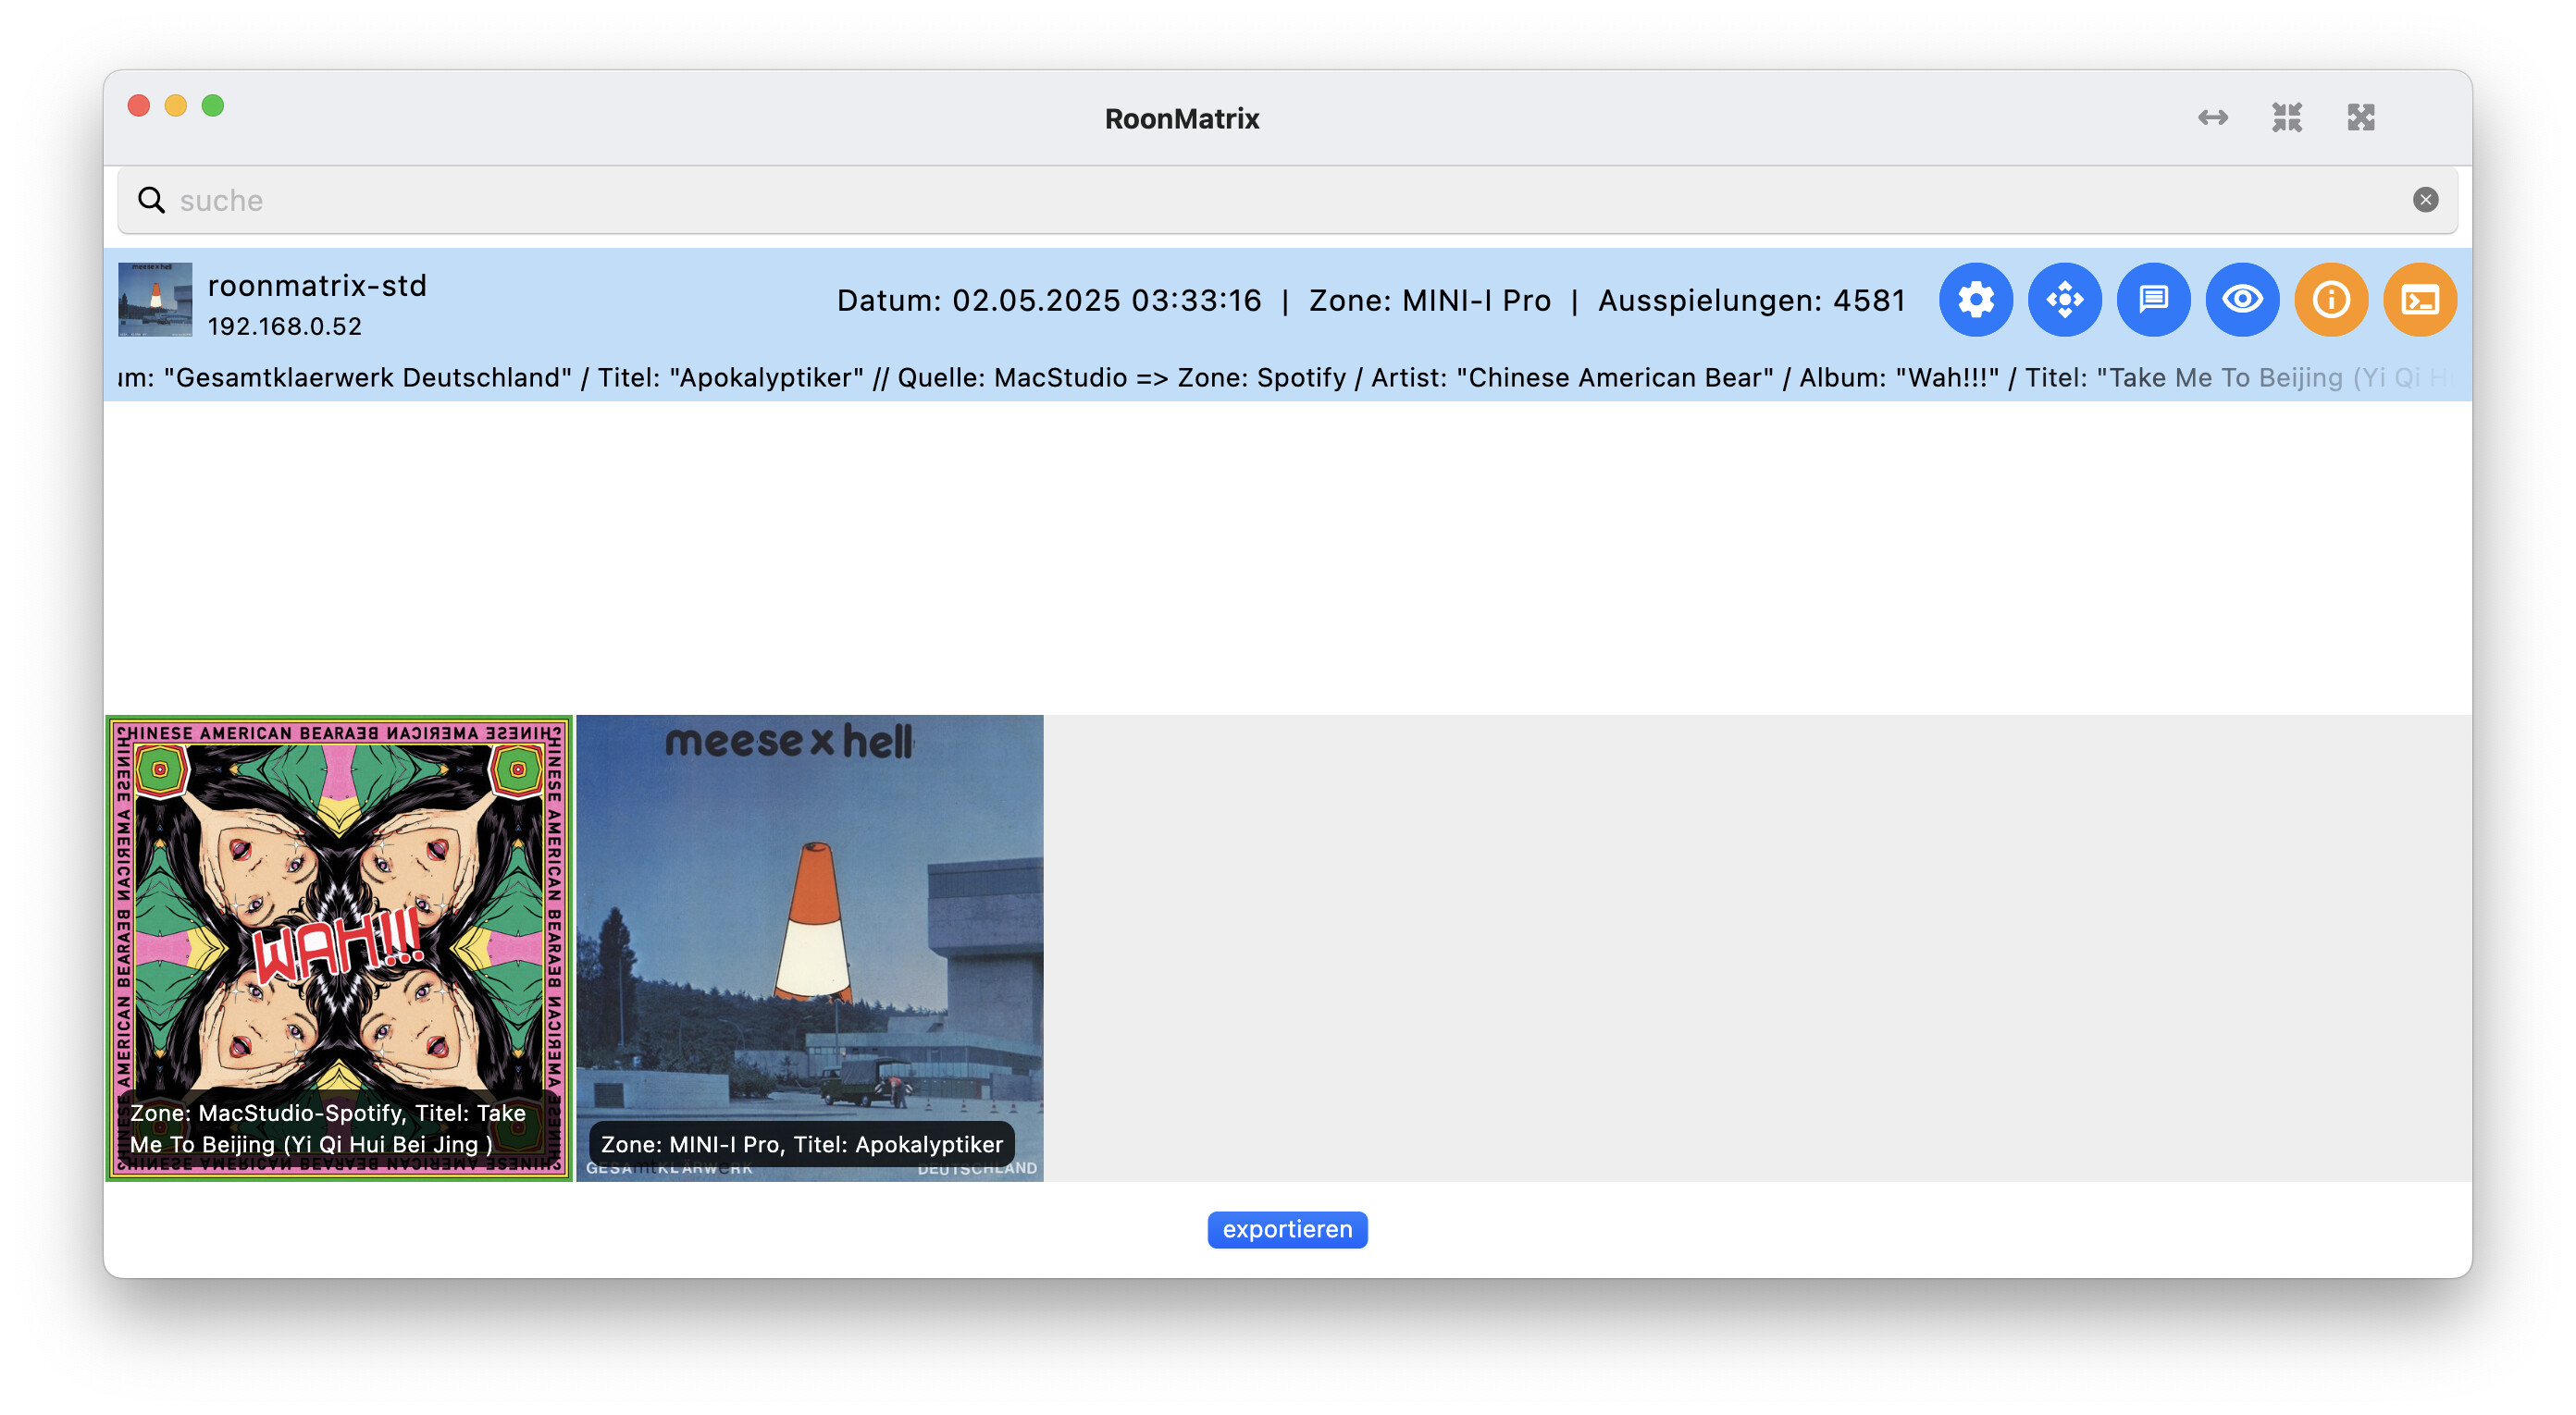Image resolution: width=2576 pixels, height=1415 pixels.
Task: Click the RoonMatrix window title
Action: tap(1181, 119)
